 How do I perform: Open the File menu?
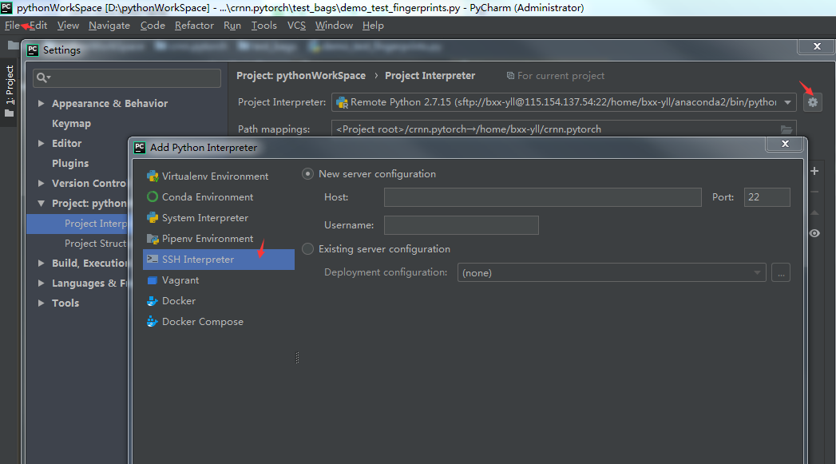(12, 25)
